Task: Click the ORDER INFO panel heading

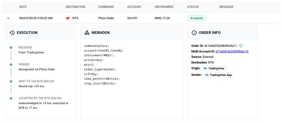Action: pos(210,33)
